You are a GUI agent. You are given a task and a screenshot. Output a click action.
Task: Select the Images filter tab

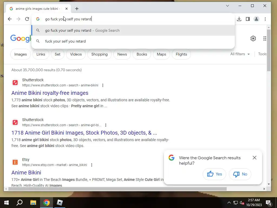(x=21, y=54)
